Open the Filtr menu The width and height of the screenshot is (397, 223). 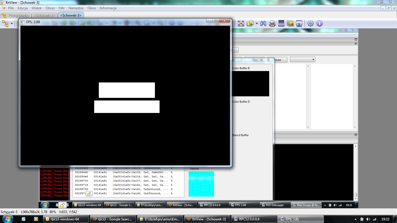[x=62, y=8]
